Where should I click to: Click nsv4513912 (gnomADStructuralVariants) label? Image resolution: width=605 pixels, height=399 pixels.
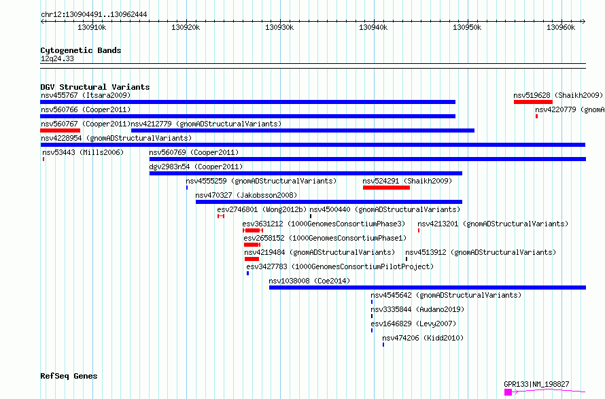481,252
